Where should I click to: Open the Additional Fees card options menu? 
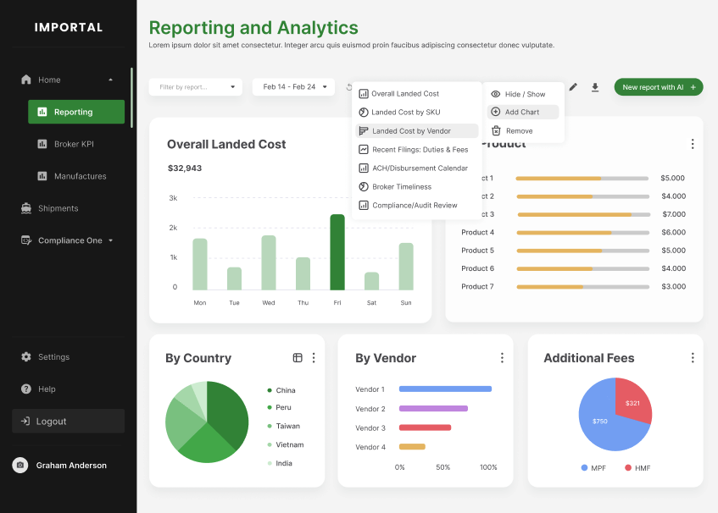click(x=692, y=357)
